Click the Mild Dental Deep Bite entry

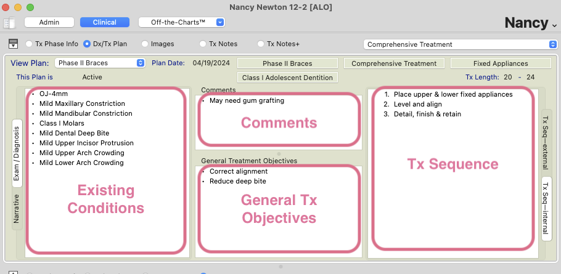(75, 133)
